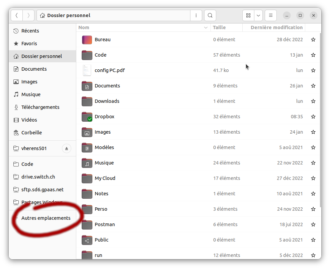Eject the vherens501 drive
The height and width of the screenshot is (269, 330).
[x=67, y=148]
